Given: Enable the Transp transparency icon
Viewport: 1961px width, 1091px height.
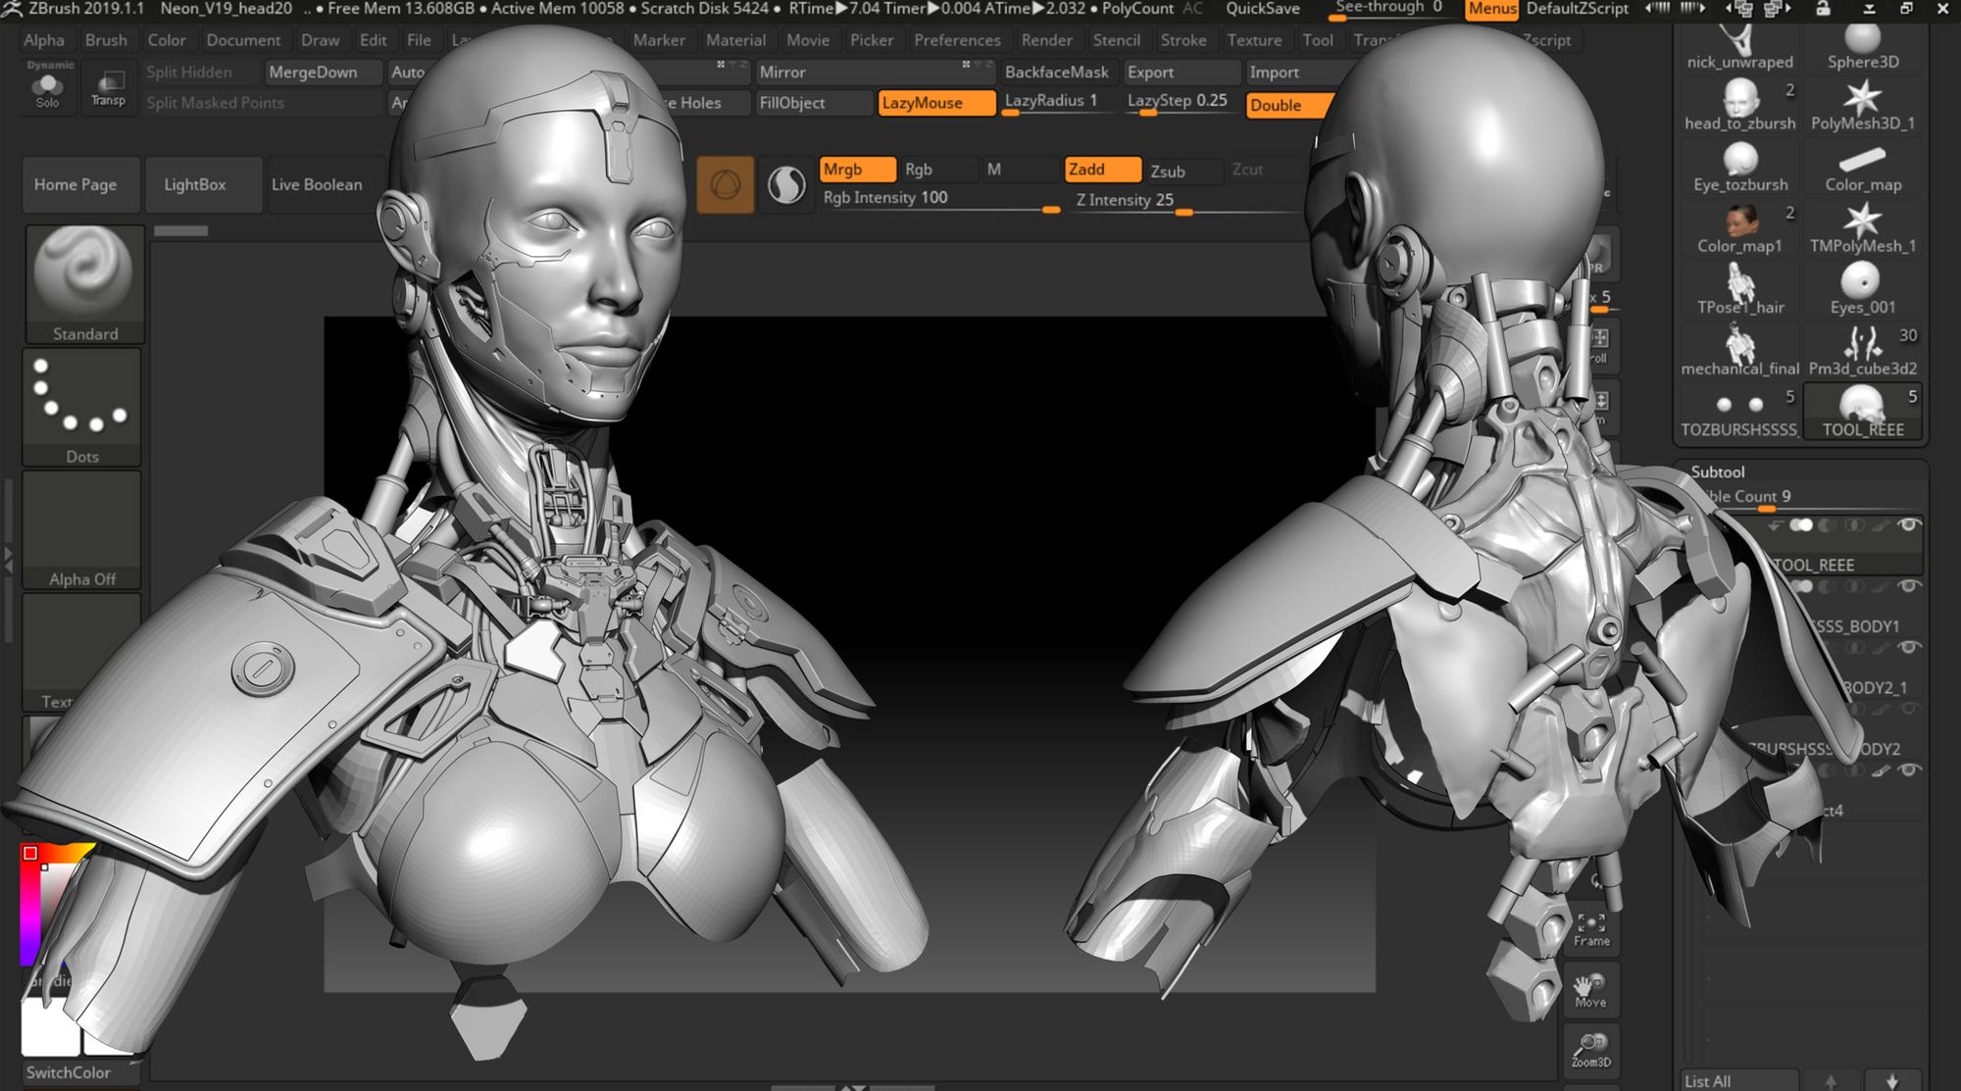Looking at the screenshot, I should click(x=108, y=87).
